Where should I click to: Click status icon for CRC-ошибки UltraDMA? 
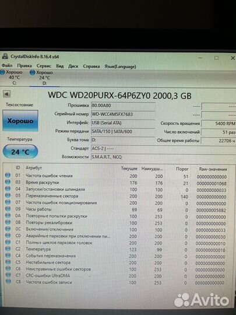(x=8, y=275)
